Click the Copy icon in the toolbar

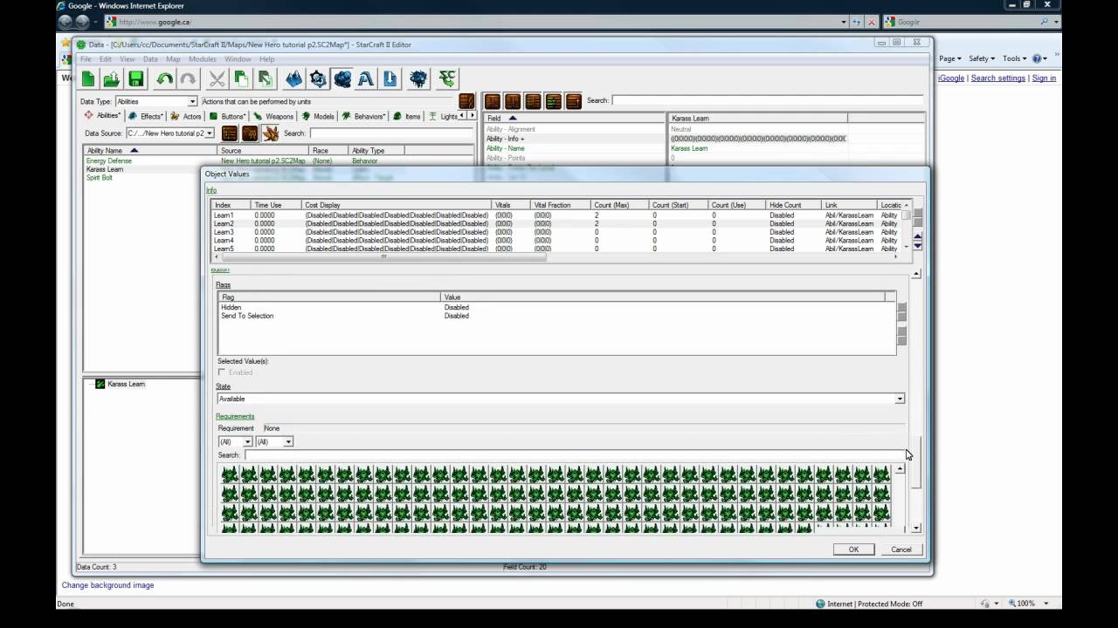(241, 79)
